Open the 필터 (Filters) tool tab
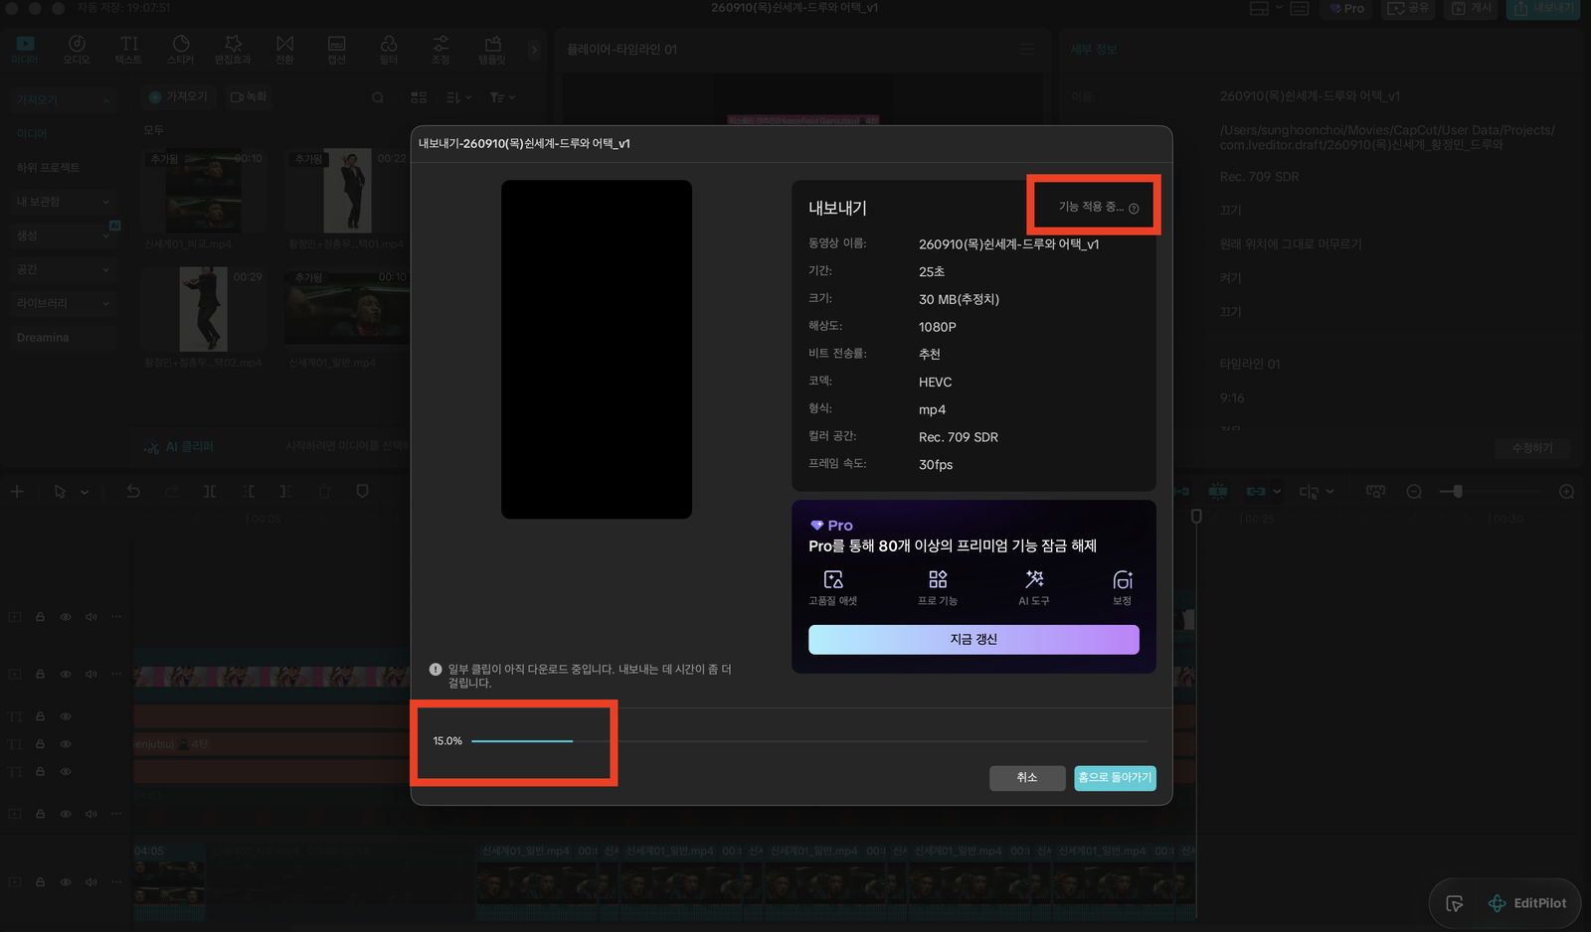This screenshot has width=1591, height=932. pos(389,50)
